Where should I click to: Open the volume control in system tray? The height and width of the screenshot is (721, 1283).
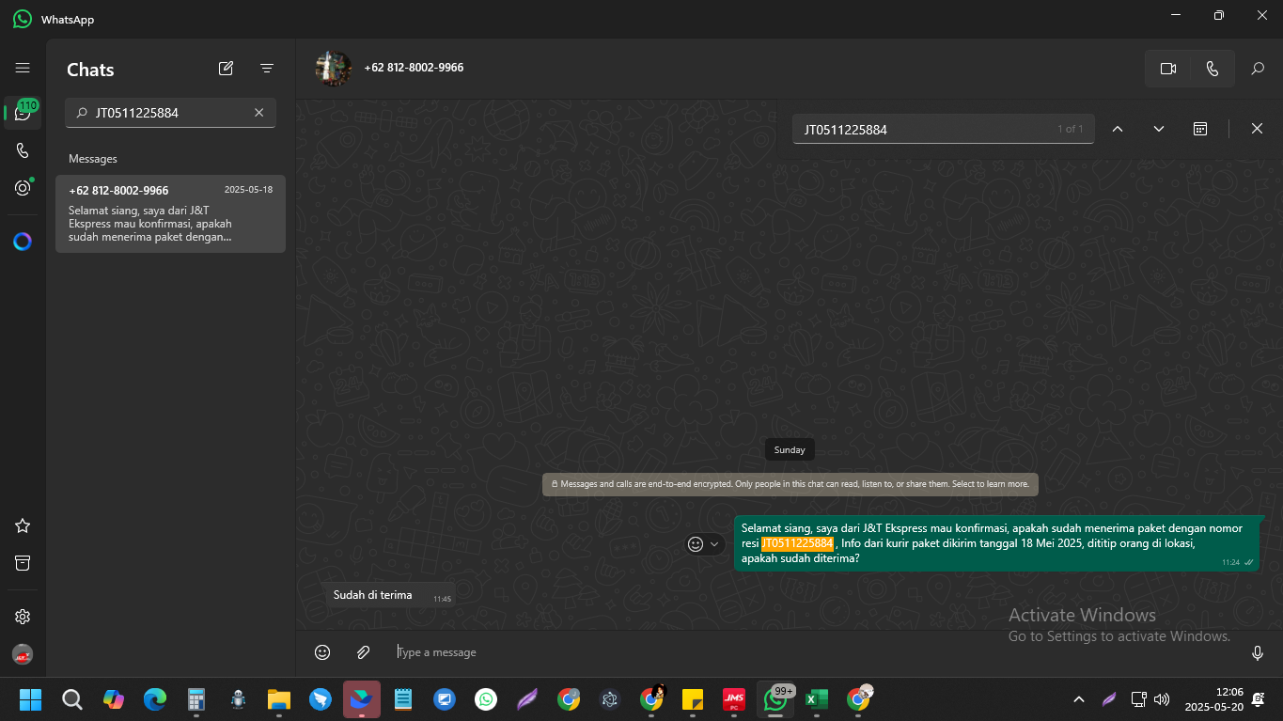click(1162, 699)
